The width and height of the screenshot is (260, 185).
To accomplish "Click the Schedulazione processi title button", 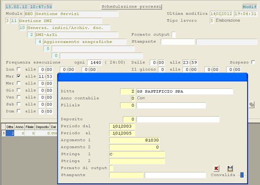I will (131, 7).
